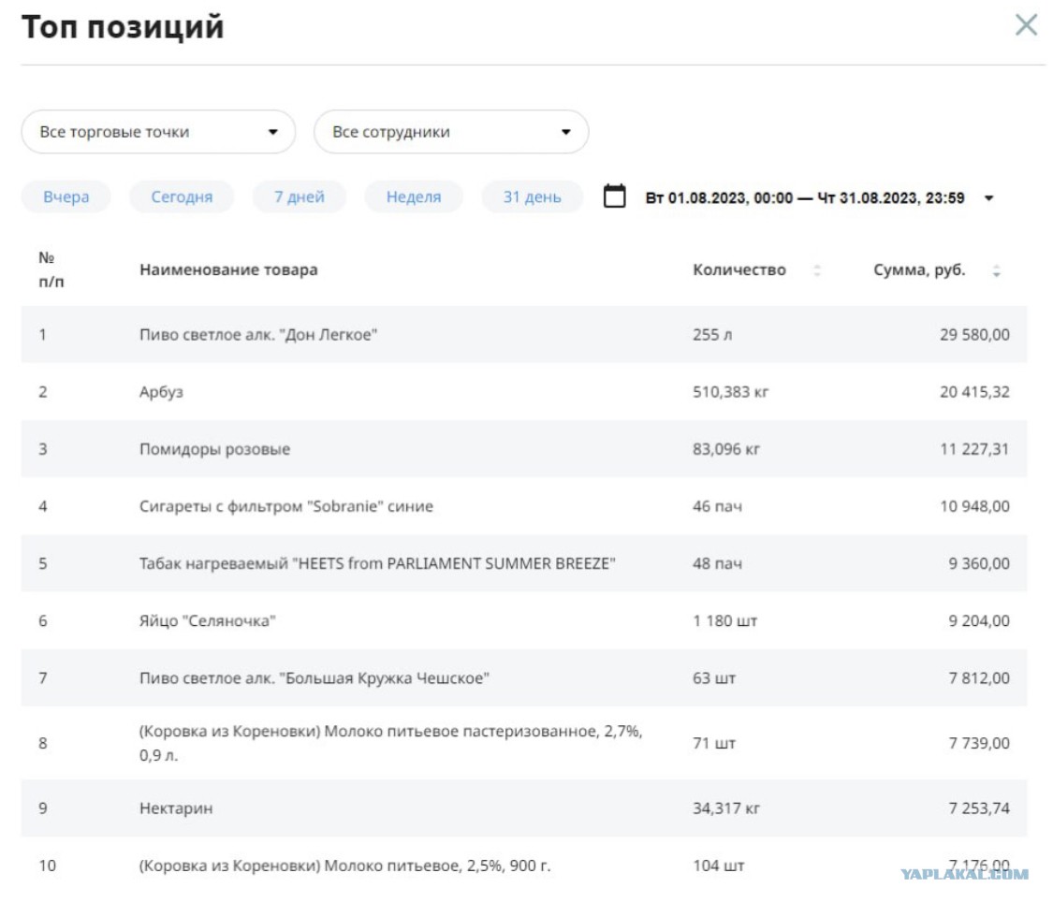Open the calendar date picker icon
Viewport: 1053px width, 902px height.
tap(614, 196)
